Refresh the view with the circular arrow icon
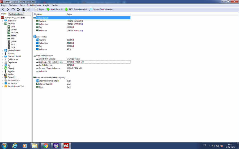 coord(18,10)
